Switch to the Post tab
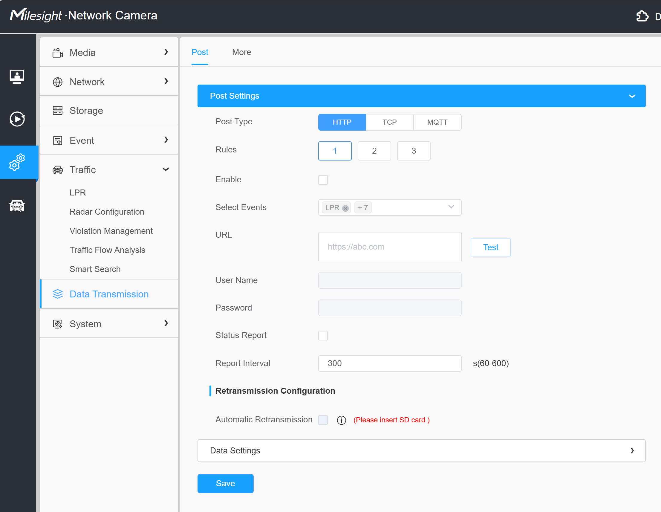 (200, 52)
